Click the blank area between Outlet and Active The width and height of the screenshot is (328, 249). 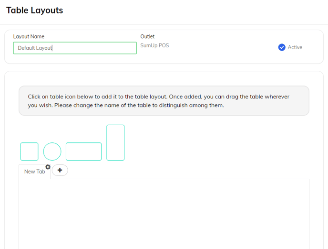[x=223, y=47]
